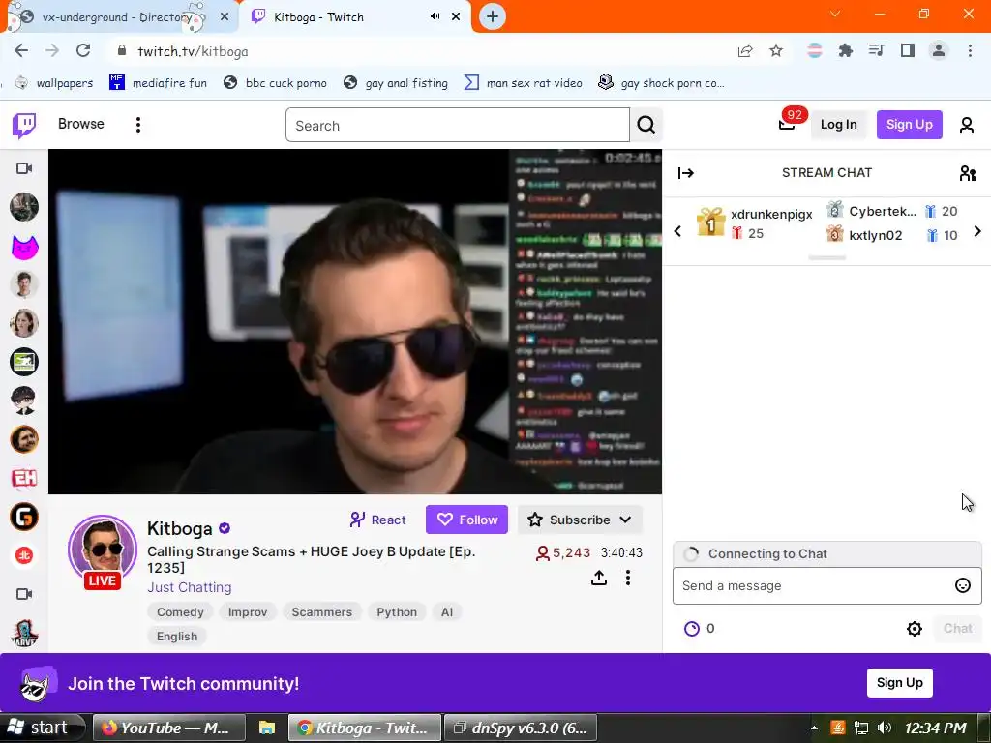Open Chrome media controls icon
991x743 pixels.
[x=876, y=51]
